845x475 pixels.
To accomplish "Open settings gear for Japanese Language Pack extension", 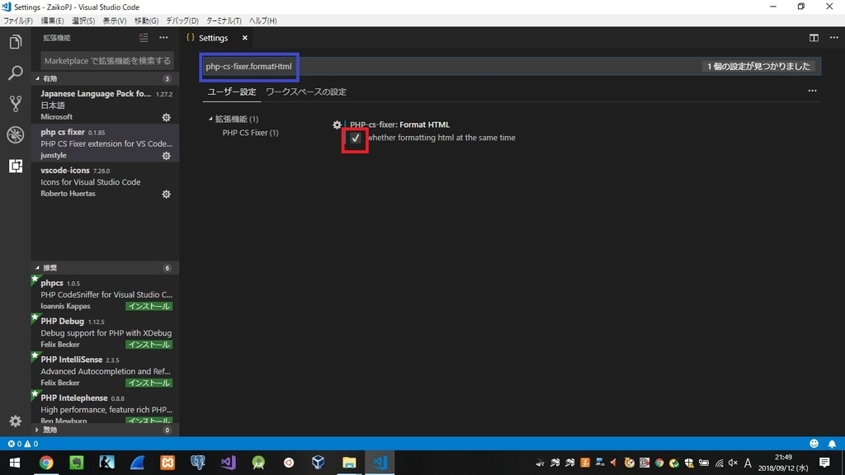I will (x=166, y=117).
